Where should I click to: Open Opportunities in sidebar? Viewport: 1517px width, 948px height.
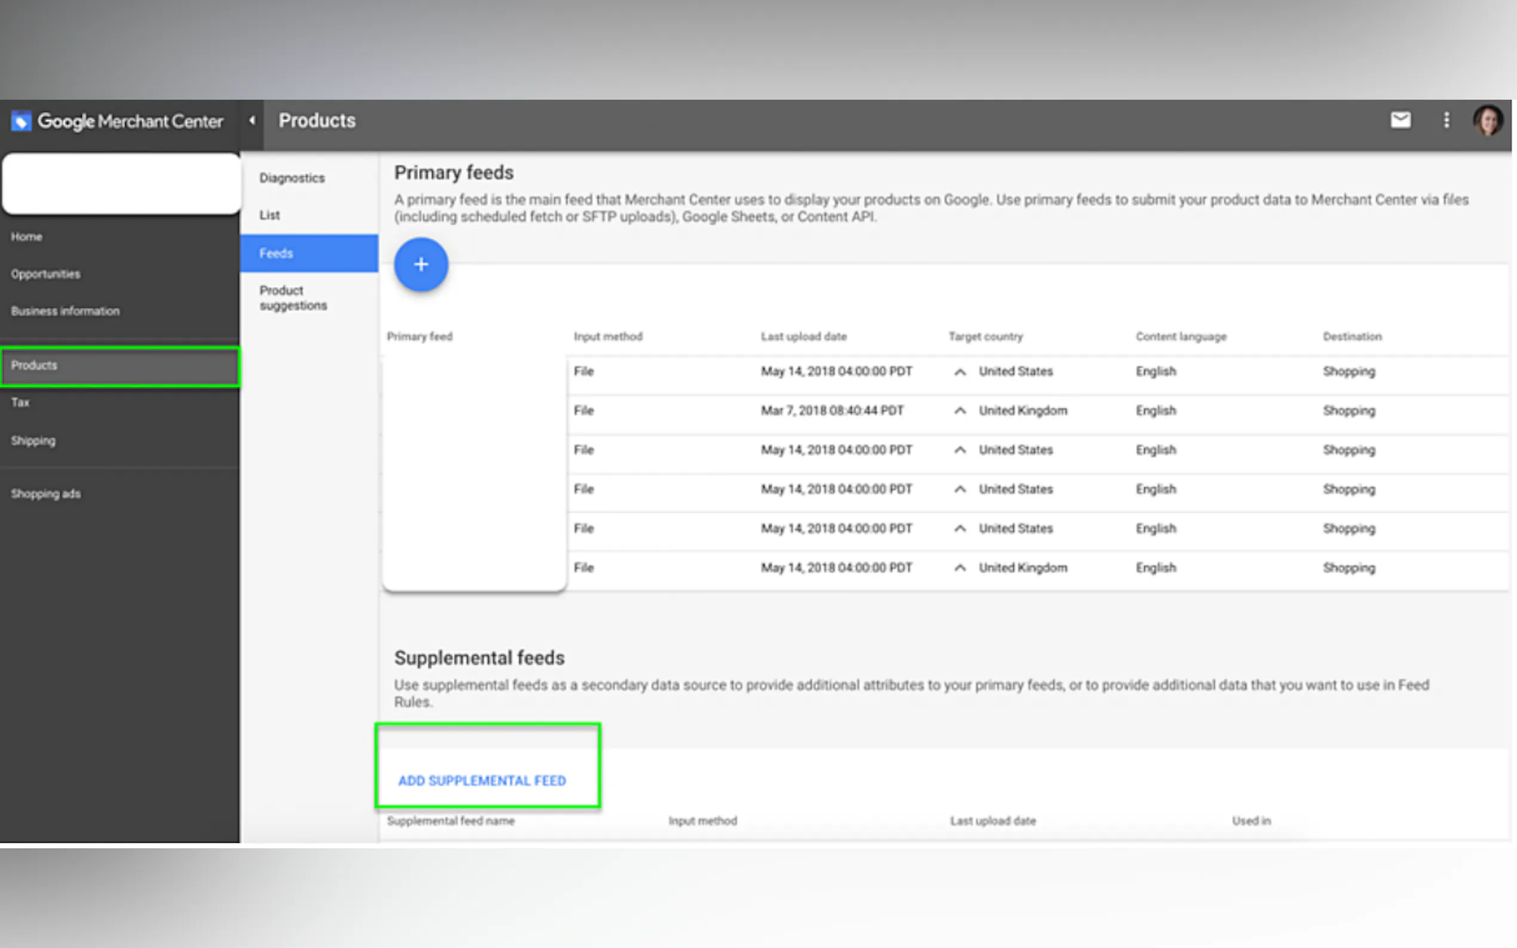pos(45,274)
